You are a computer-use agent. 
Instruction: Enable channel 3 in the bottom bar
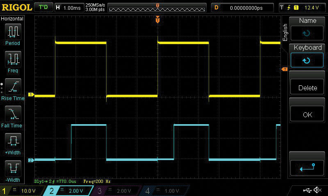click(x=117, y=191)
